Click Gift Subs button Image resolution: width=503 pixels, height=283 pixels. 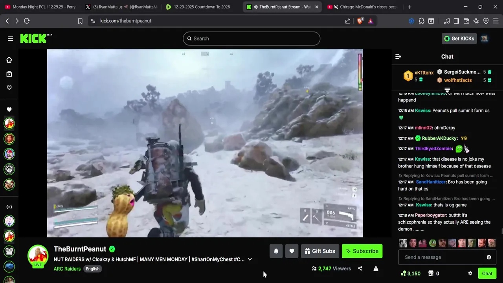pos(320,251)
